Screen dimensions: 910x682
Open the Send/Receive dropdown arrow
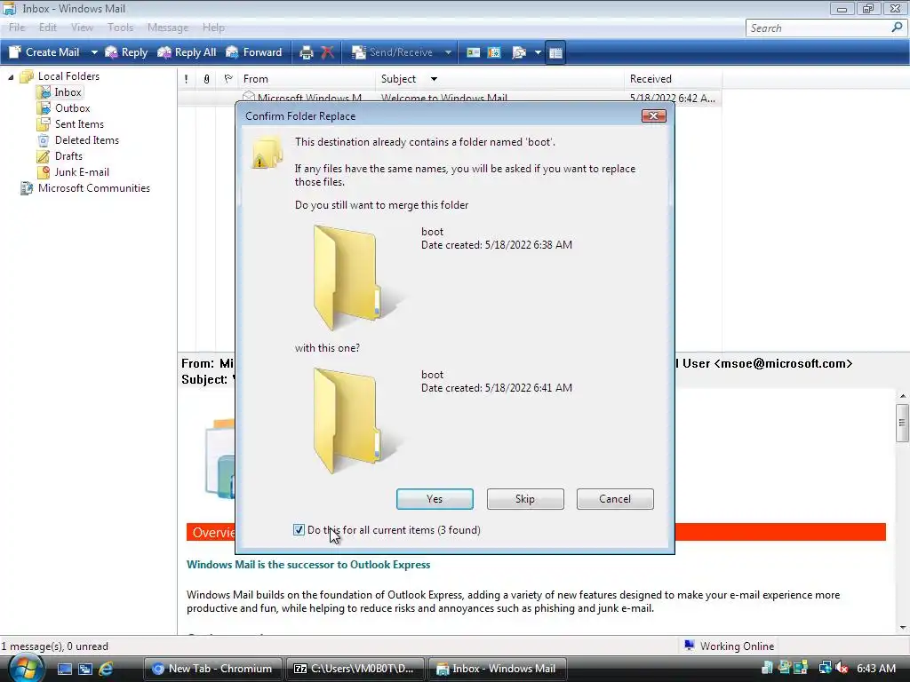(448, 52)
